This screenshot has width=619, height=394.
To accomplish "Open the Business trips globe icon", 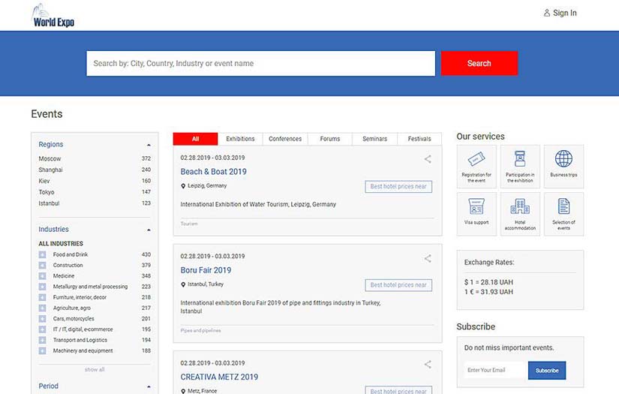I will [563, 158].
